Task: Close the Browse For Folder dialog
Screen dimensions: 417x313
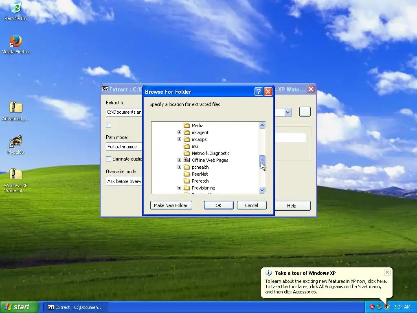Action: 268,92
